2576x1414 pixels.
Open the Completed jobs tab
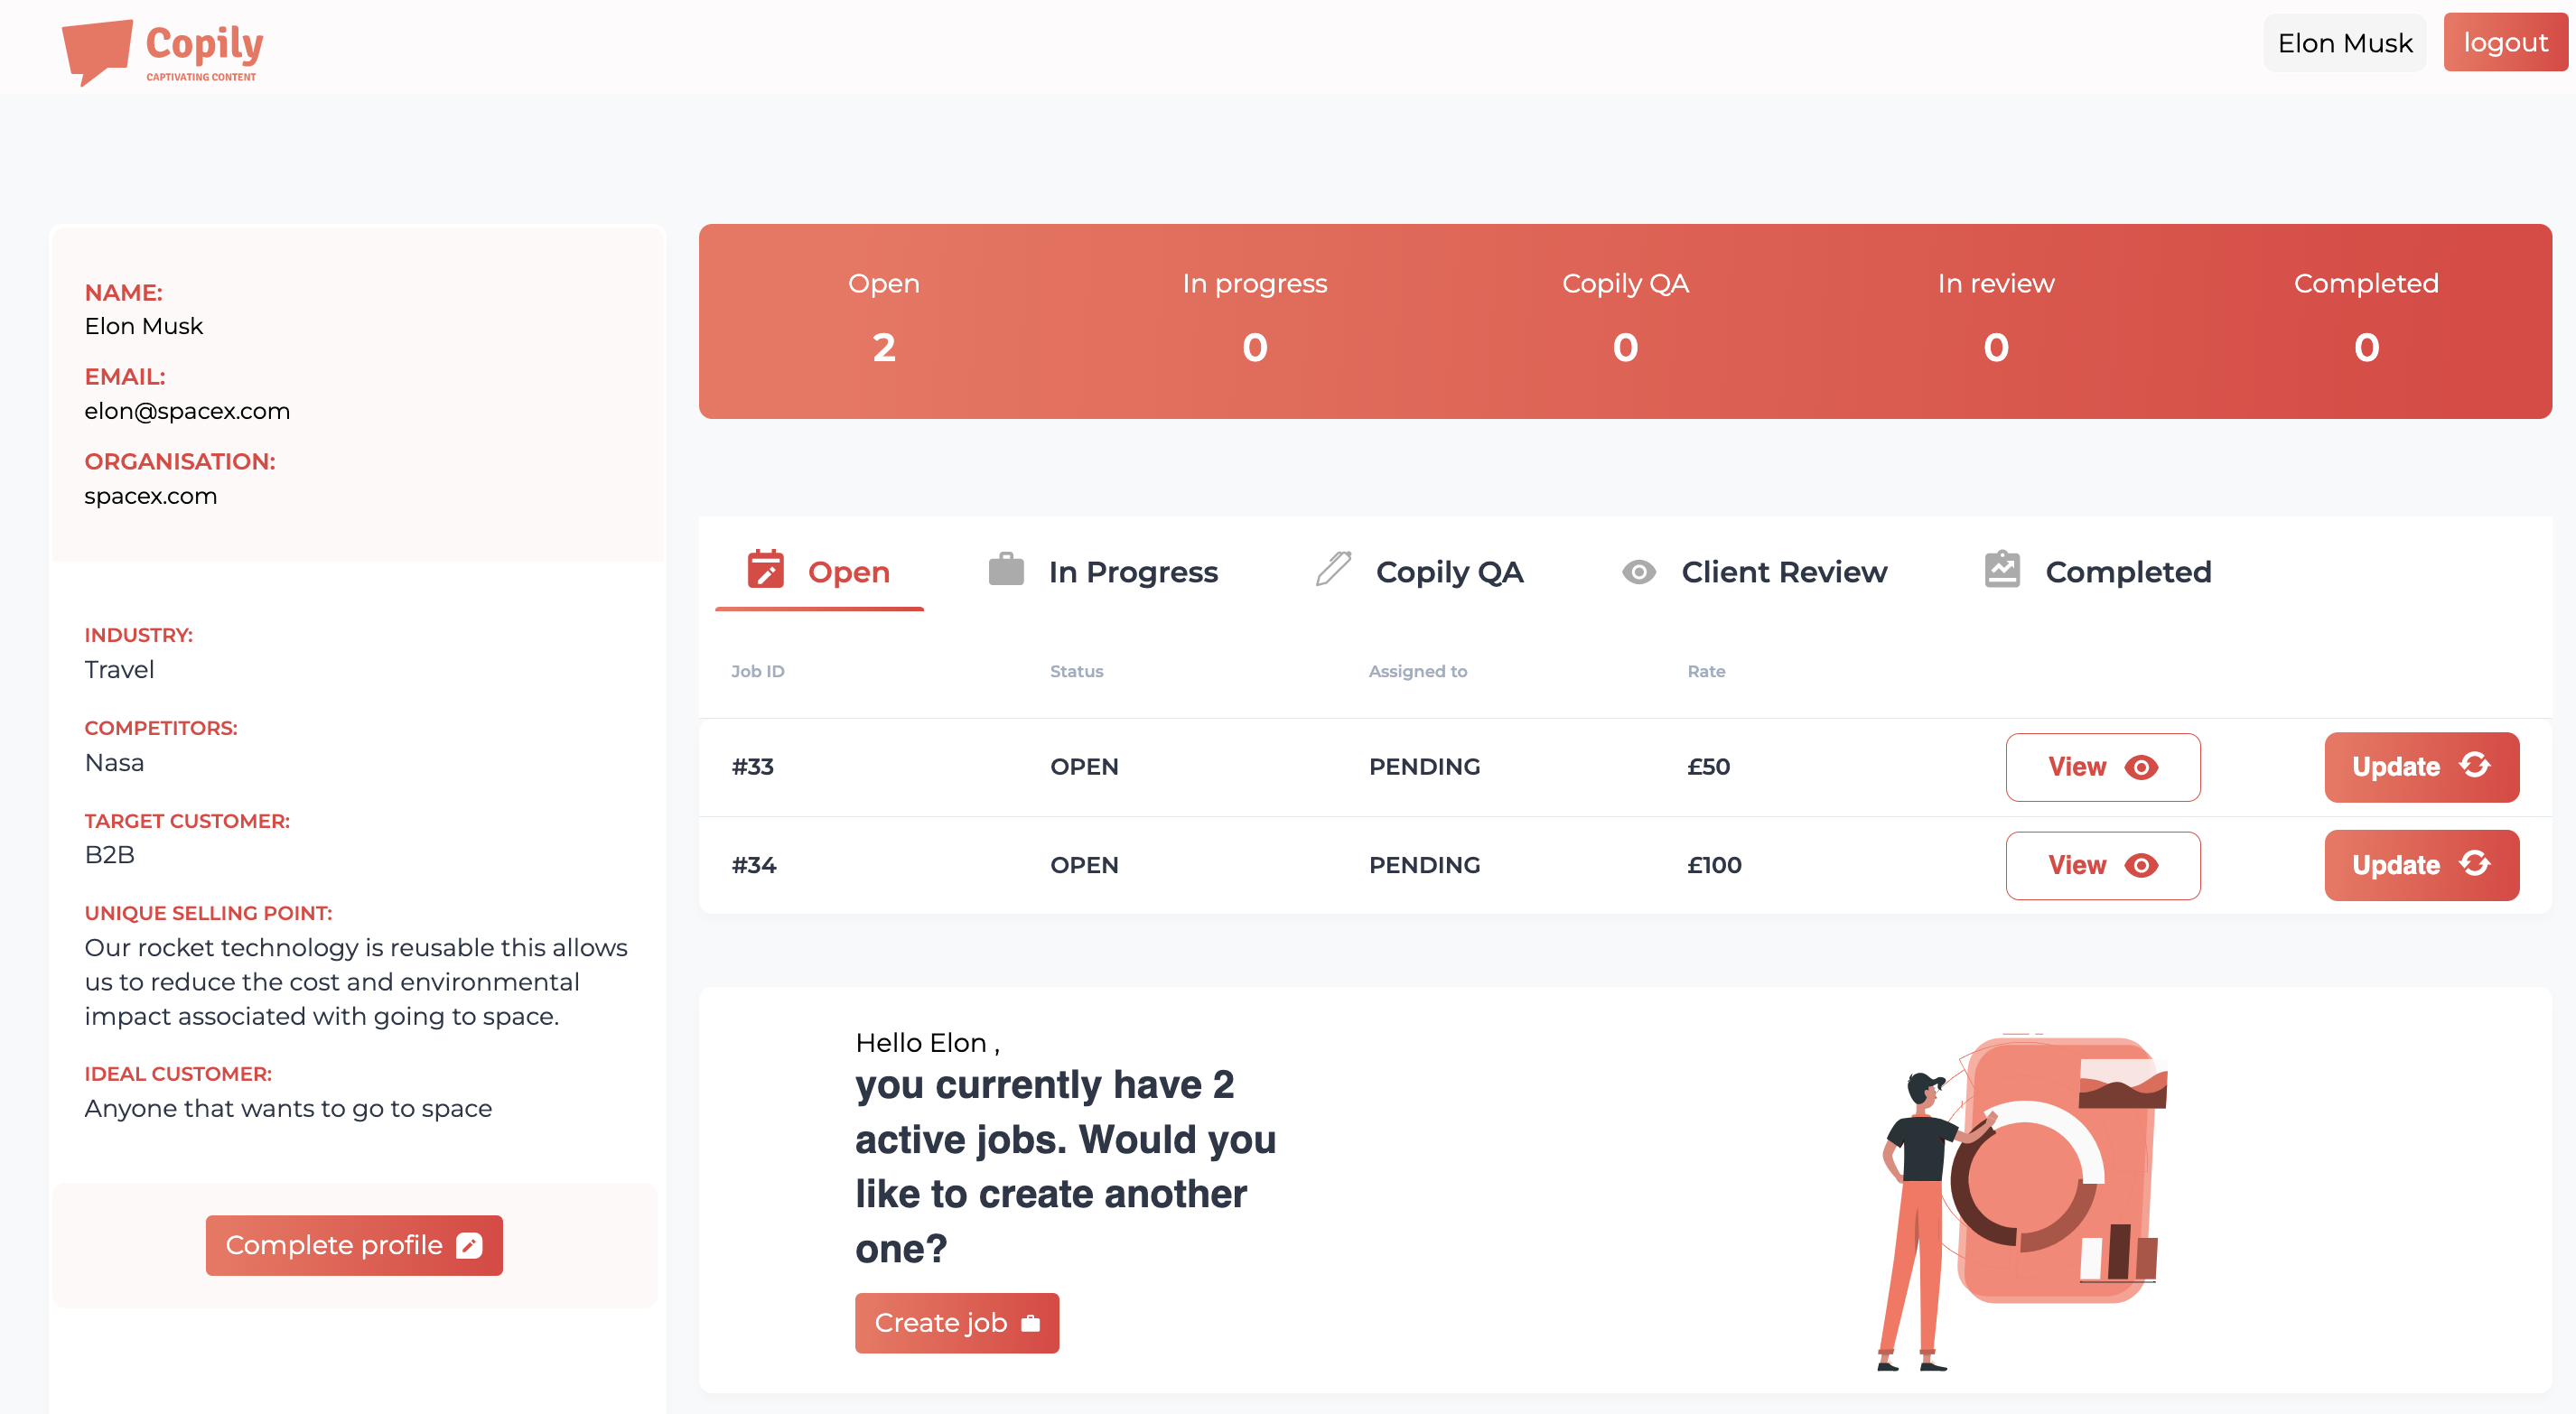pos(2127,572)
